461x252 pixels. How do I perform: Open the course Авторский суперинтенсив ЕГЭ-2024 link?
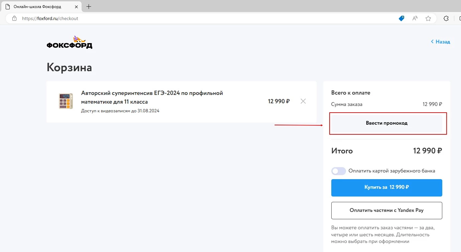(152, 97)
